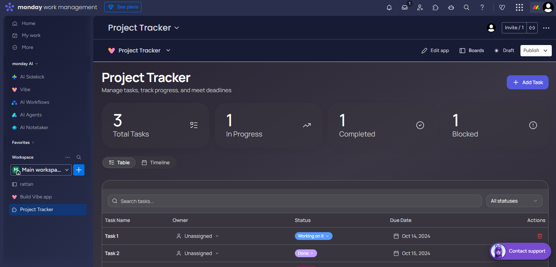This screenshot has height=267, width=556.
Task: Click the Add Task button
Action: 527,82
